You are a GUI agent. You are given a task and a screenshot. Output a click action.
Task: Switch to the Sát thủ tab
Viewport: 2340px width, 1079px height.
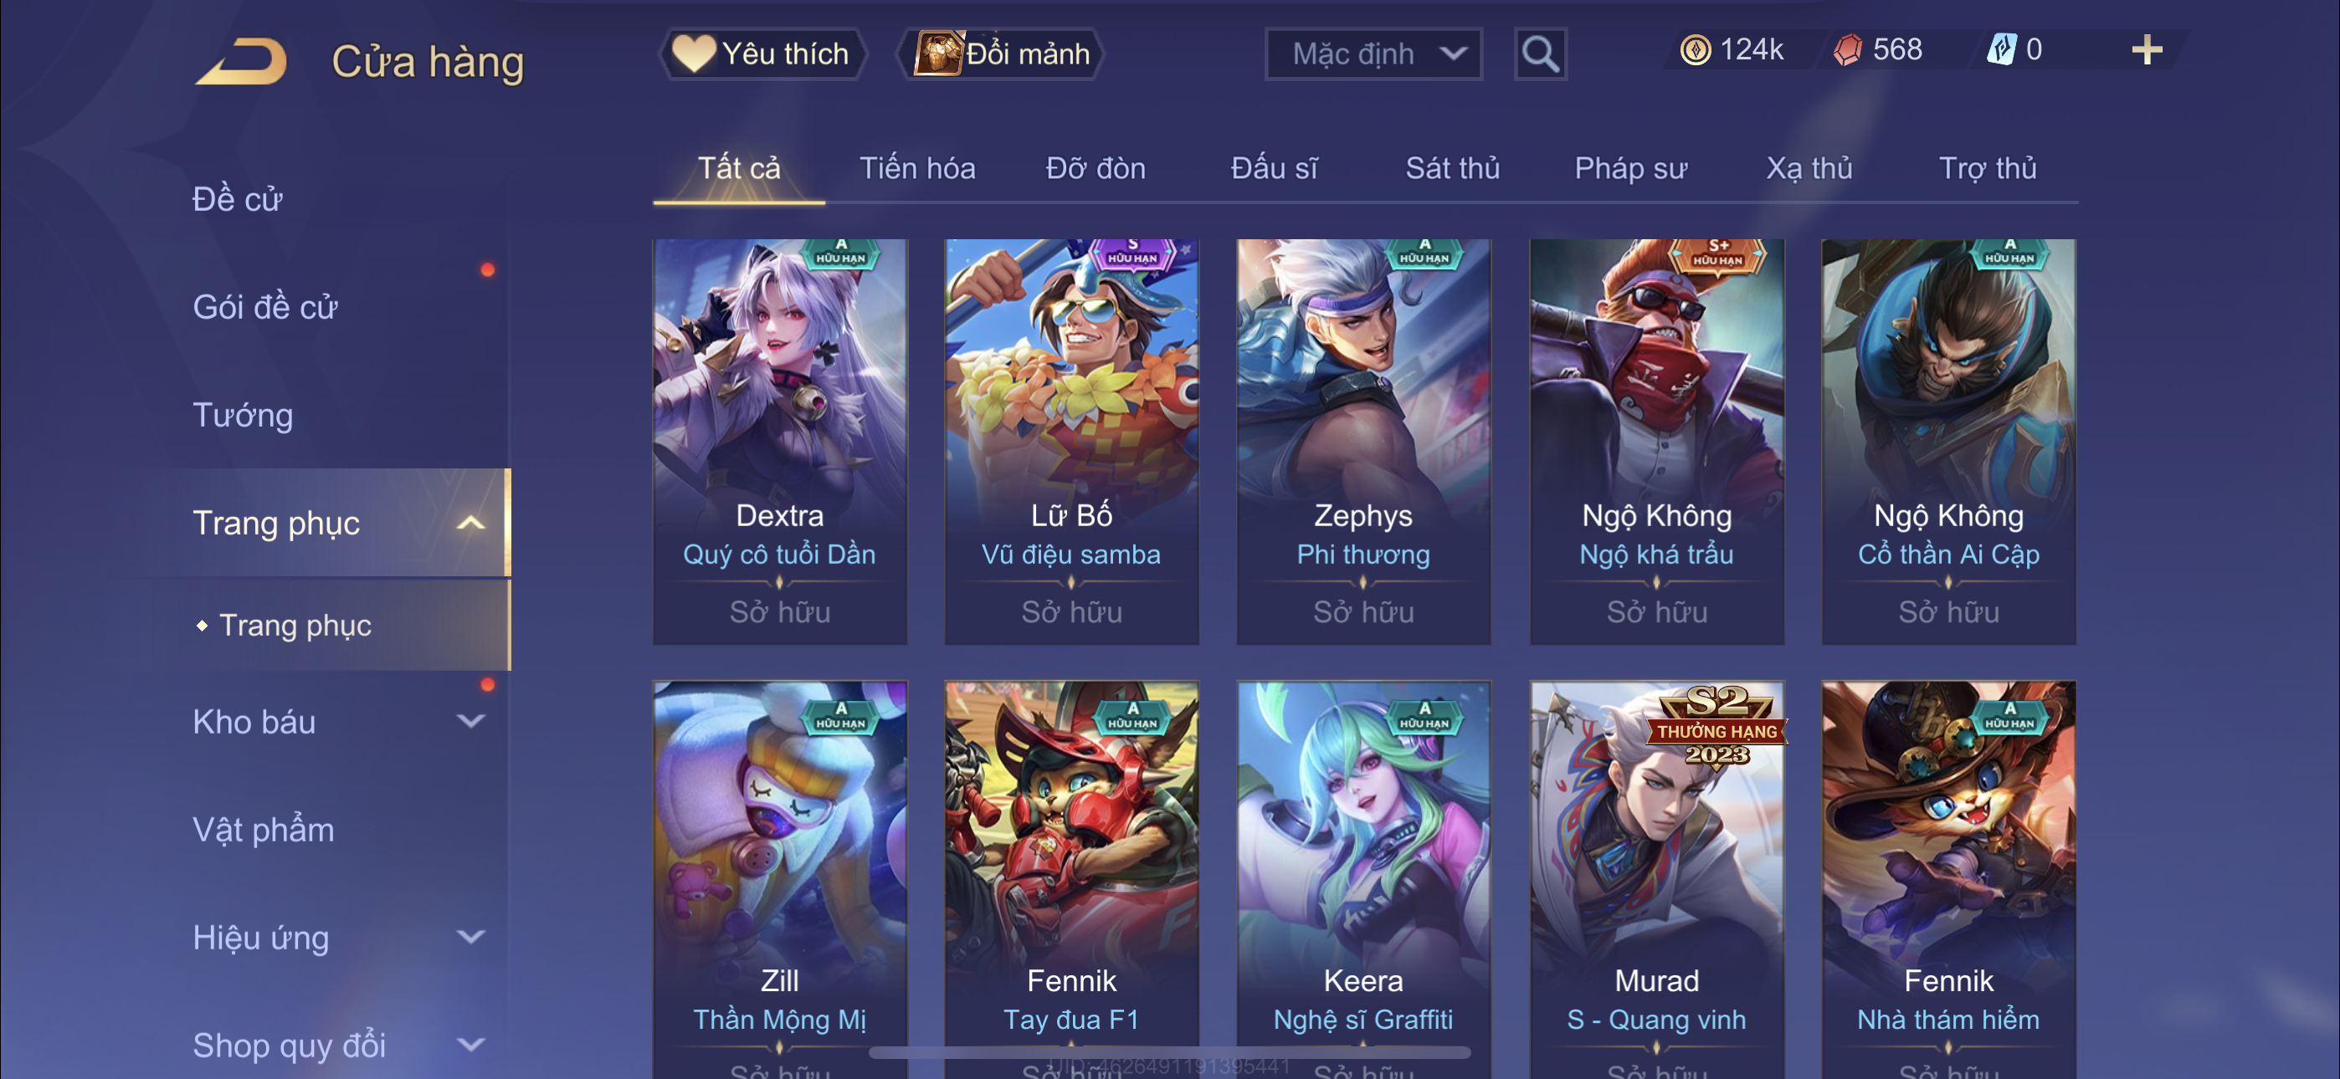click(x=1451, y=168)
